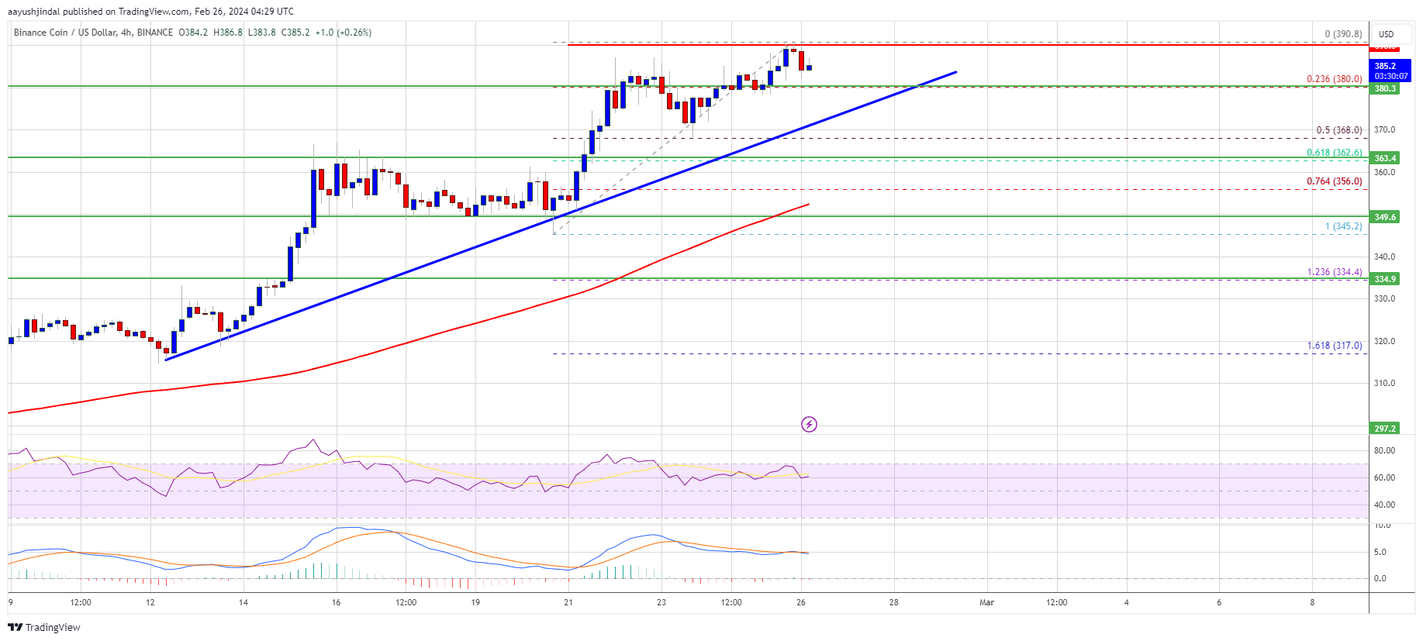Viewport: 1423px width, 641px height.
Task: Click the Mar date on time axis
Action: 986,602
